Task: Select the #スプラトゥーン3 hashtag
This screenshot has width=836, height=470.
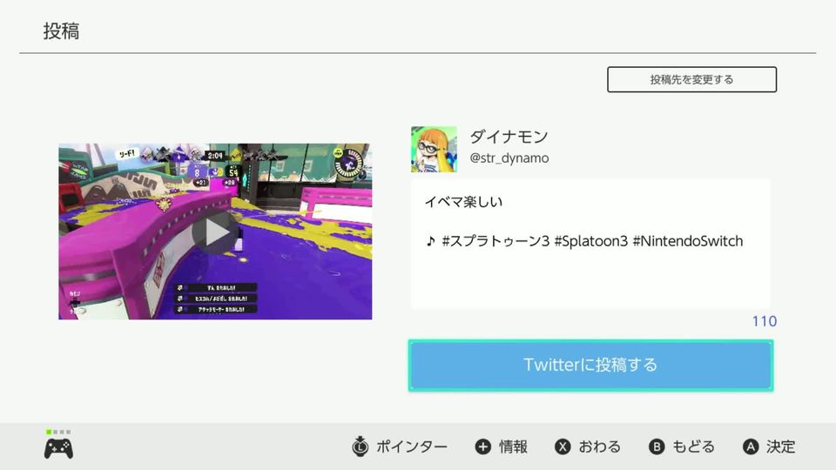Action: tap(496, 241)
